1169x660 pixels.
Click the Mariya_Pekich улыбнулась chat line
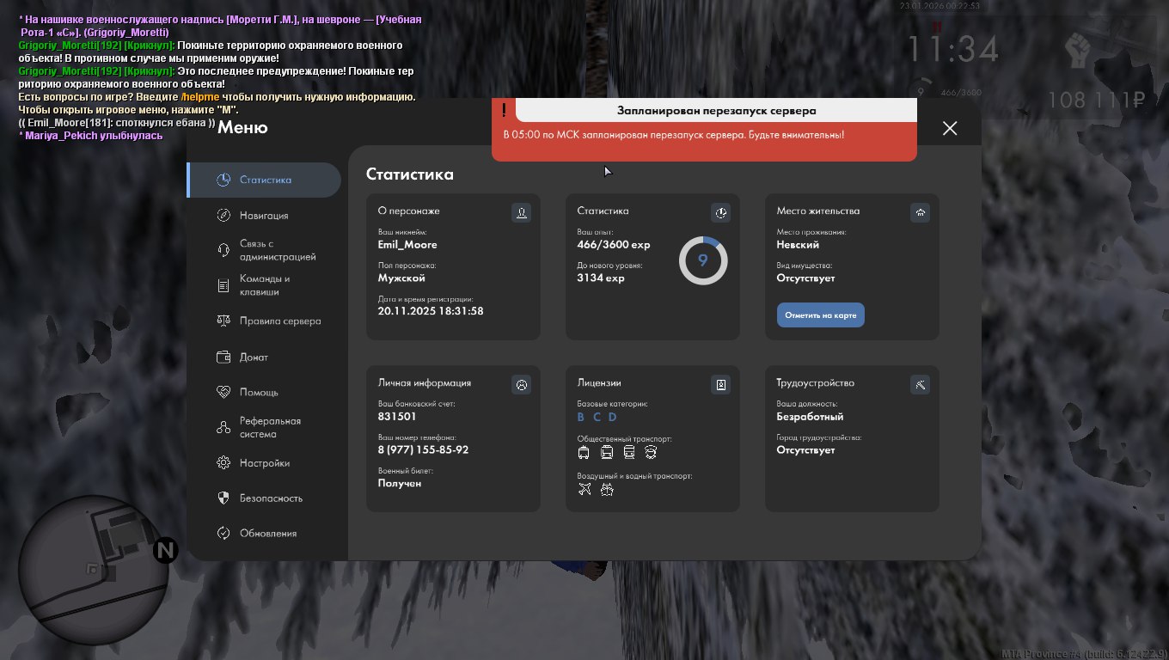90,136
